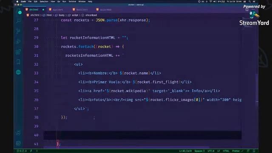Click rocketInformationHTML on line 29

92,38
